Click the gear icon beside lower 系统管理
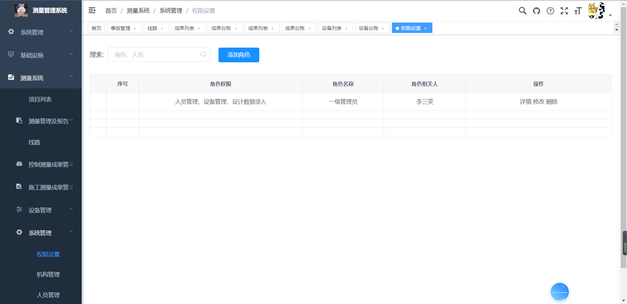This screenshot has height=304, width=627. 19,232
